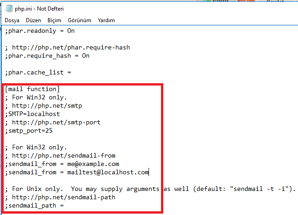Open the Biçim menu
This screenshot has width=298, height=215.
pyautogui.click(x=54, y=20)
